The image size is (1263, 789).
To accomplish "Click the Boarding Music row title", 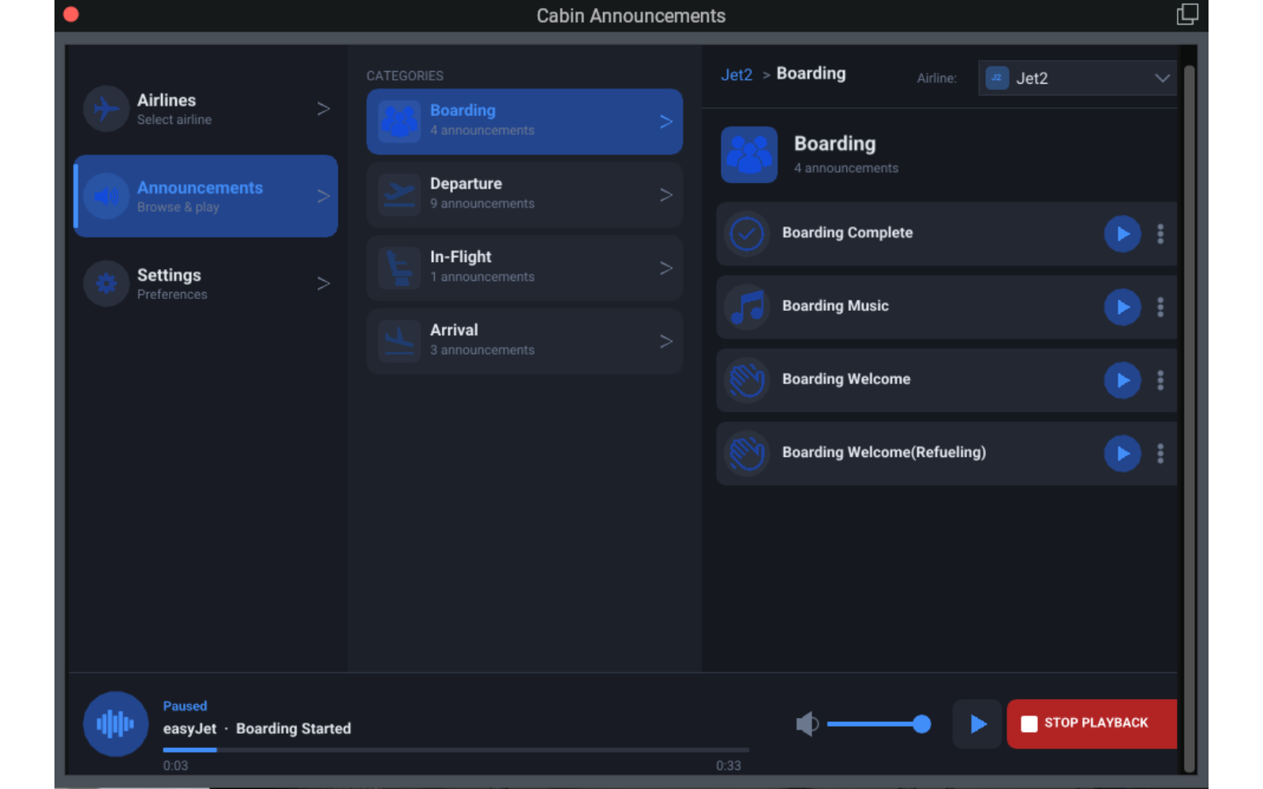I will (x=835, y=306).
